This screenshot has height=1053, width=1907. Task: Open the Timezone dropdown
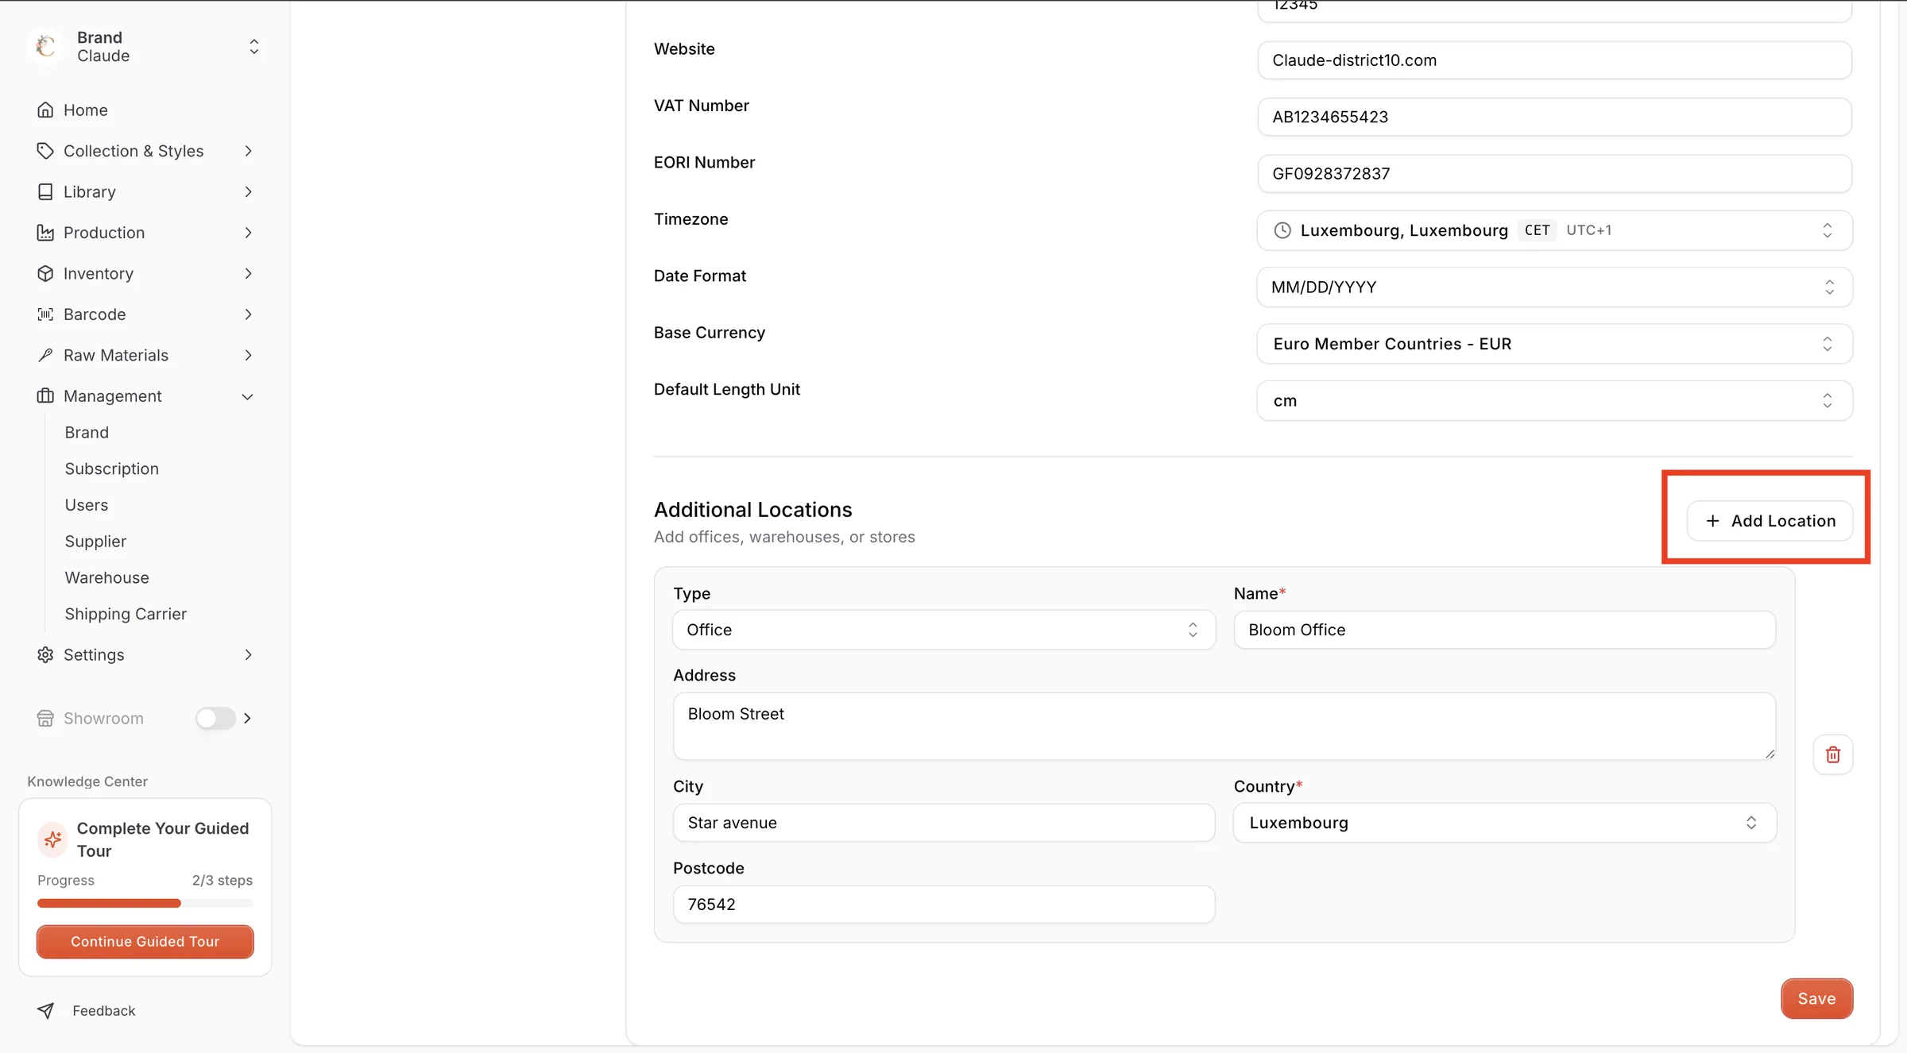click(x=1554, y=230)
